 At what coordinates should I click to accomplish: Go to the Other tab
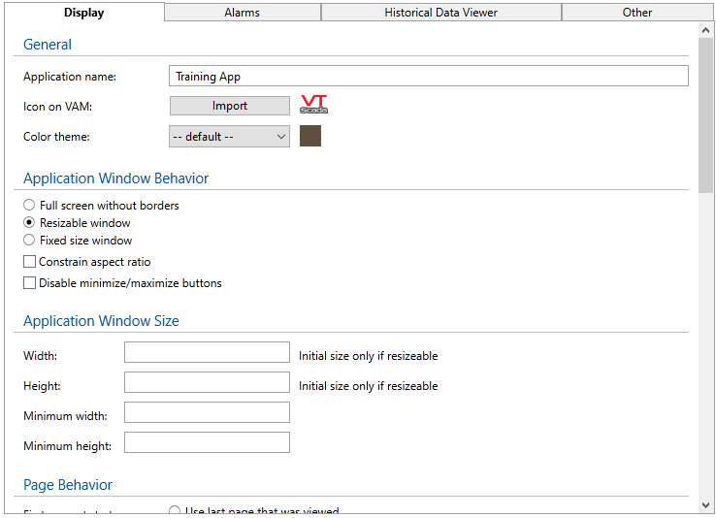click(x=637, y=13)
